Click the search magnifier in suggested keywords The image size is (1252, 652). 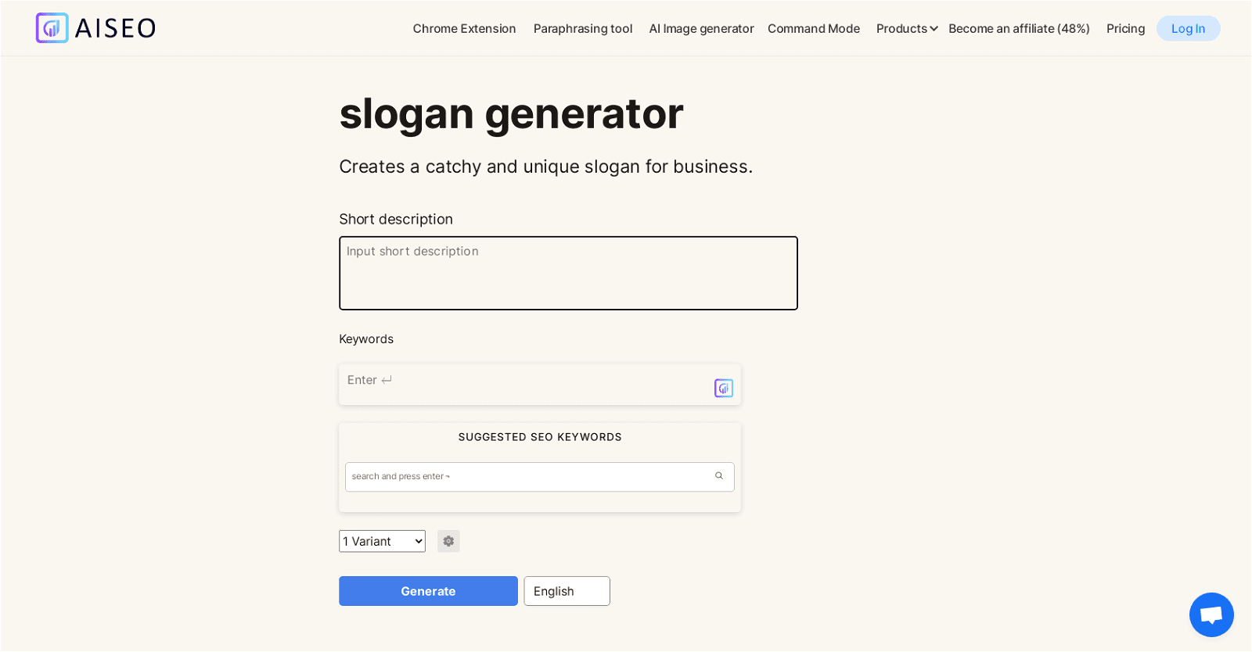click(718, 476)
